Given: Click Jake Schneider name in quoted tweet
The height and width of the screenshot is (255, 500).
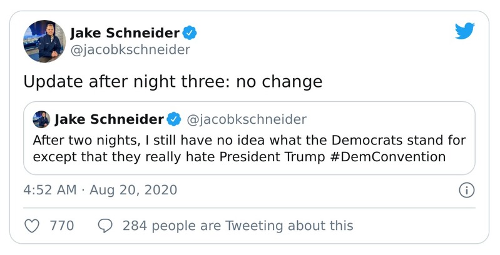Looking at the screenshot, I should click(110, 119).
